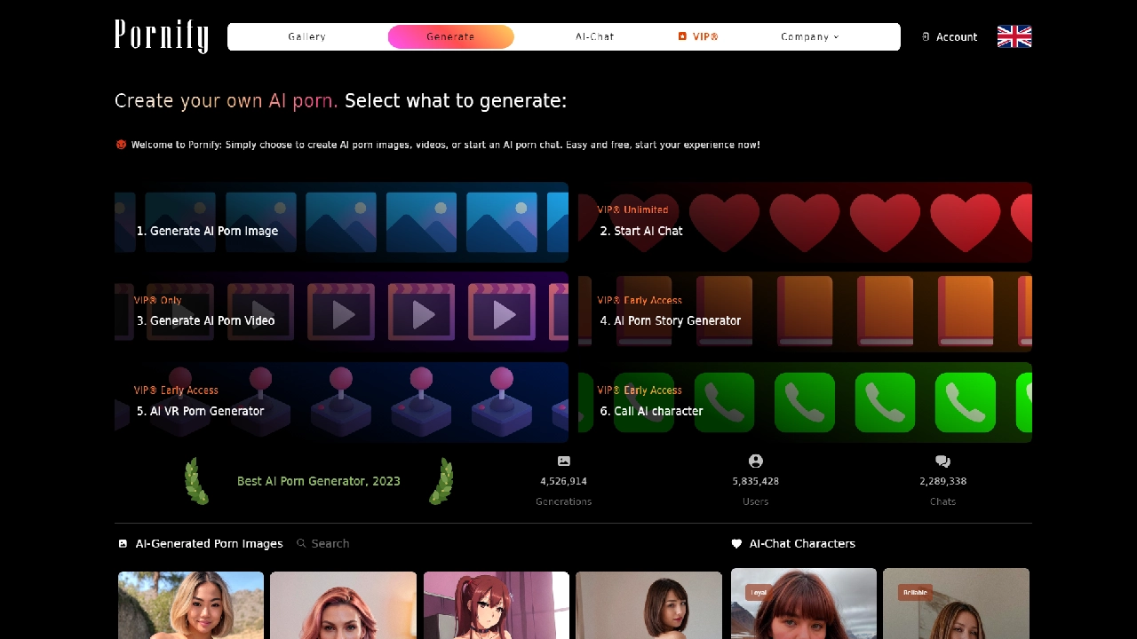Click the Pornify logo
Viewport: 1137px width, 639px height.
point(162,36)
